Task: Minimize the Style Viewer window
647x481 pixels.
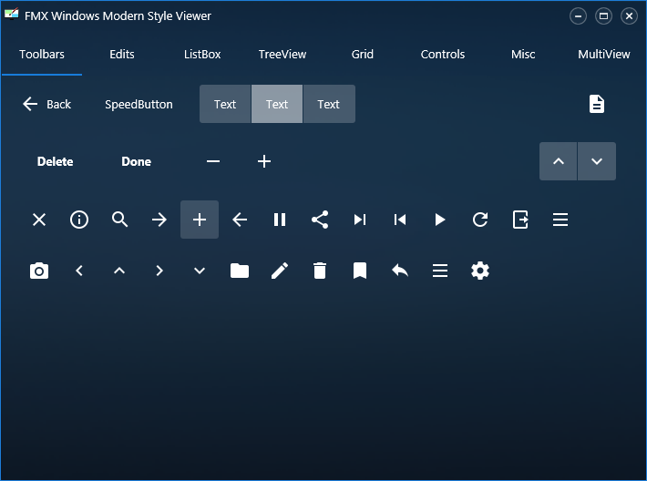Action: coord(578,16)
